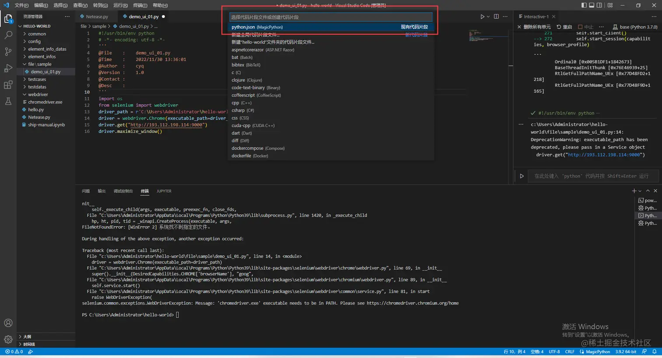This screenshot has height=358, width=662.
Task: Customize layout icon in title bar
Action: click(610, 5)
